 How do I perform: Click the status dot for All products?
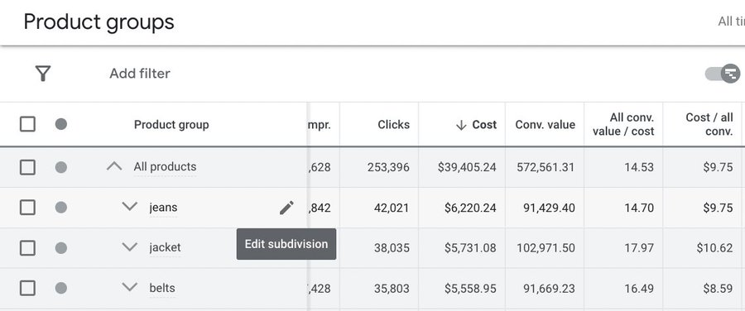(x=60, y=167)
